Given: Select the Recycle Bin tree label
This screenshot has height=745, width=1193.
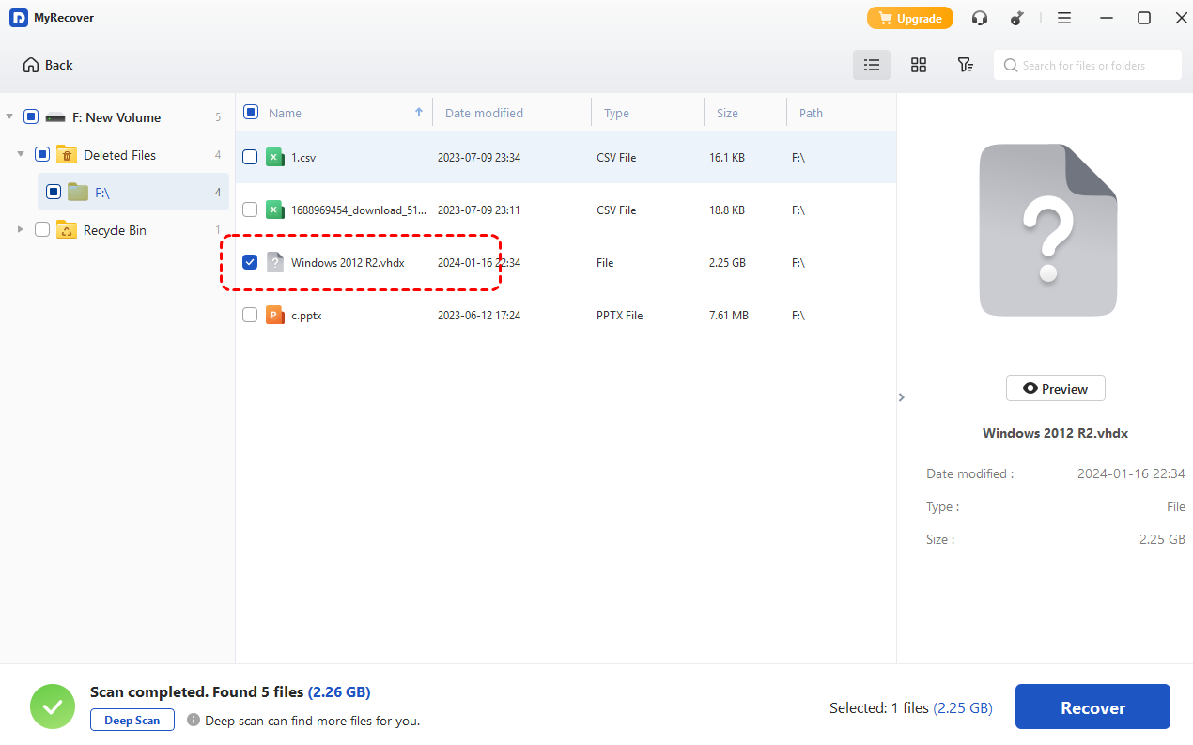Looking at the screenshot, I should tap(115, 230).
